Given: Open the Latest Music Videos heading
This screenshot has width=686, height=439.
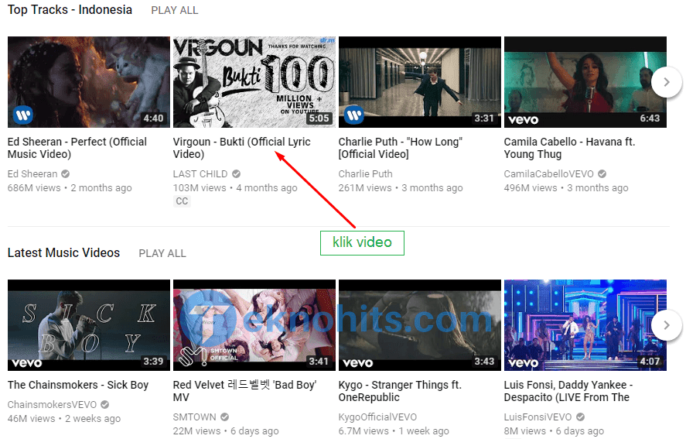Looking at the screenshot, I should click(x=63, y=253).
